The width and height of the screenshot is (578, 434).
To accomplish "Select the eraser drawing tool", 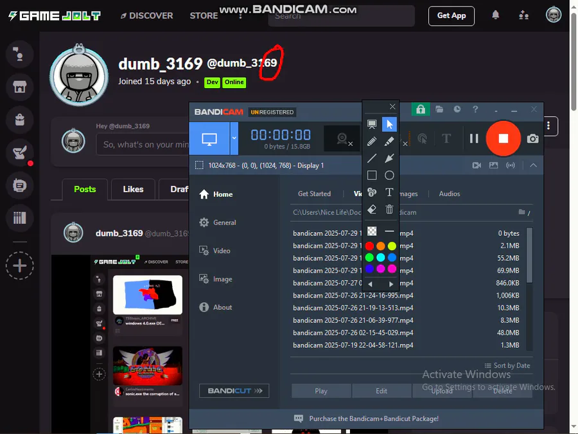I will [372, 209].
